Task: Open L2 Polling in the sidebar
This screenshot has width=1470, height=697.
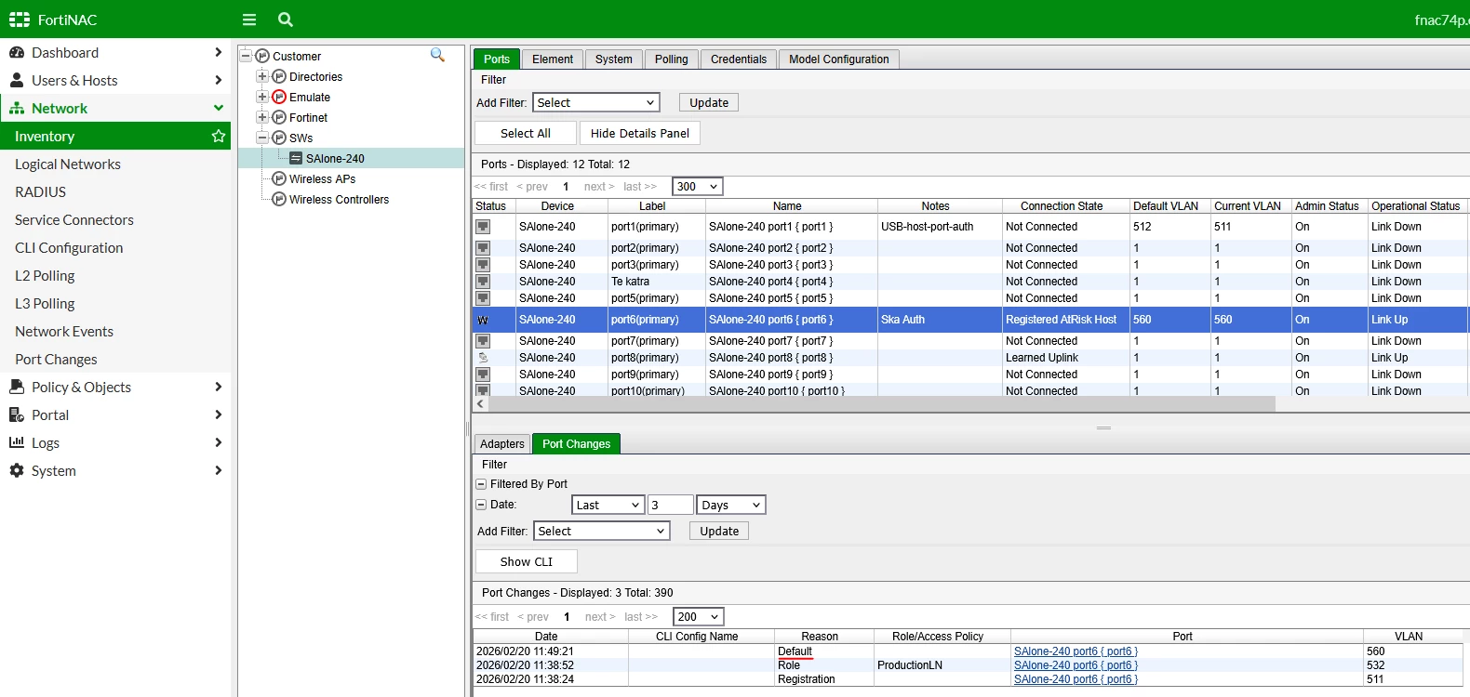Action: point(45,276)
